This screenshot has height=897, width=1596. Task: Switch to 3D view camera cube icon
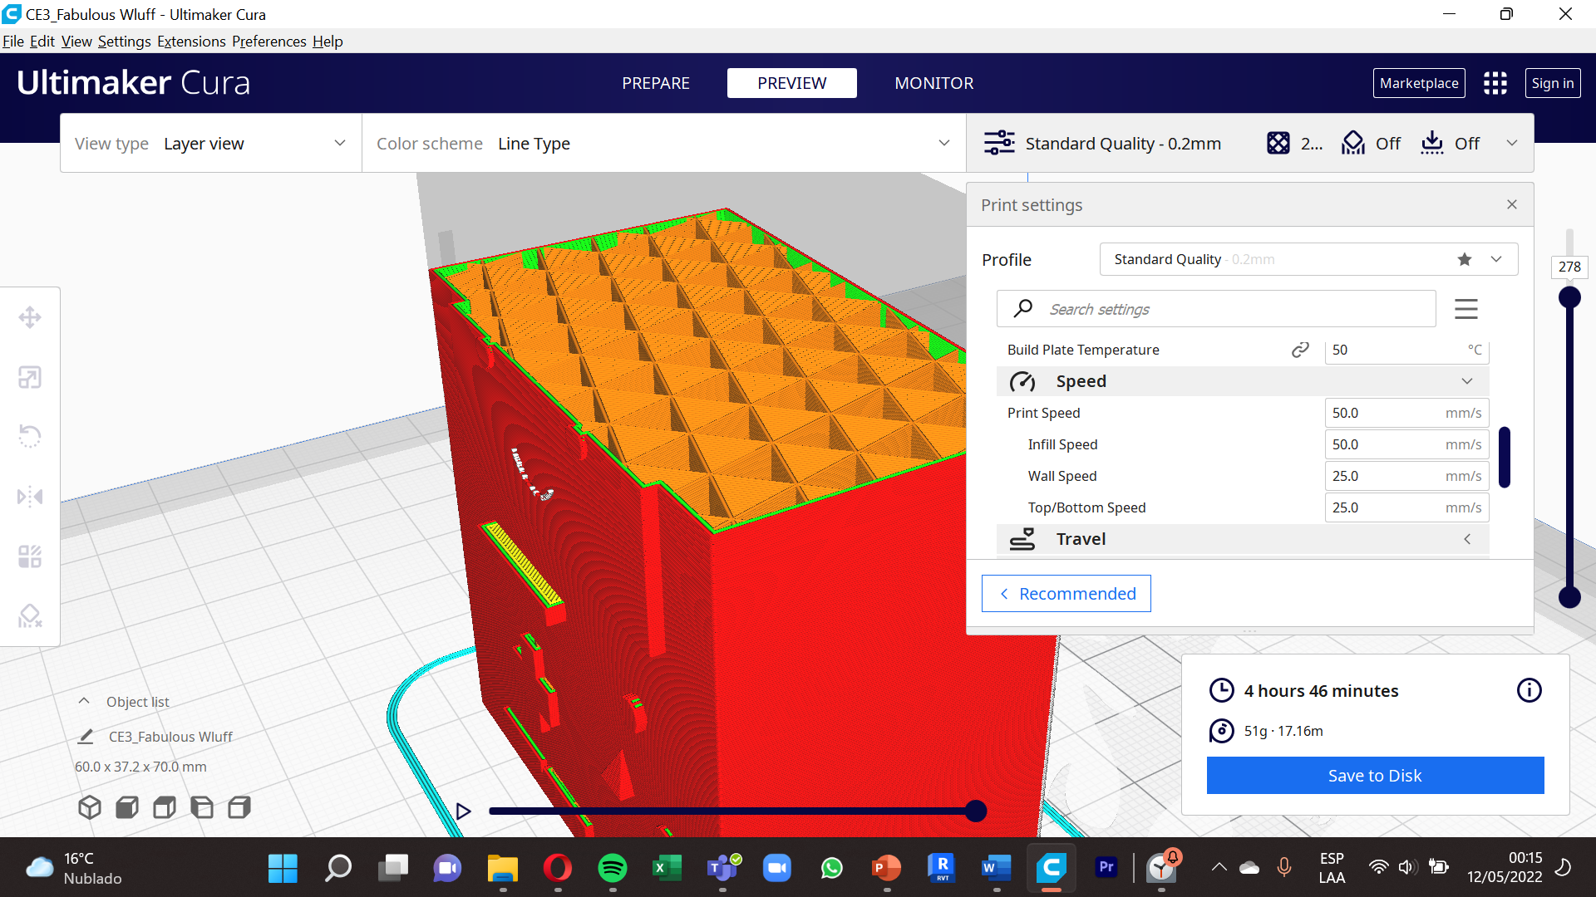click(90, 807)
